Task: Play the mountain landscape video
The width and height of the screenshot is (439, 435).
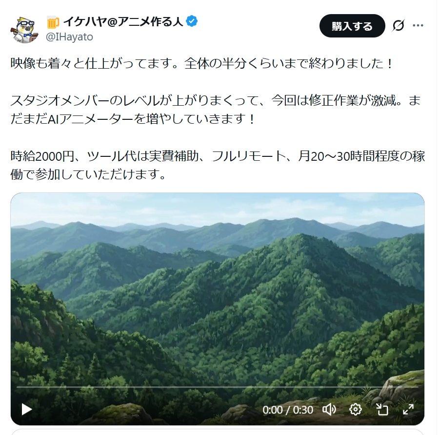Action: [27, 410]
